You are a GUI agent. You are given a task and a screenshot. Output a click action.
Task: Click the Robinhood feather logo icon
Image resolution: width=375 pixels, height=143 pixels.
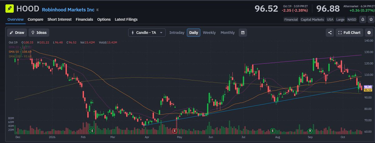pyautogui.click(x=9, y=8)
